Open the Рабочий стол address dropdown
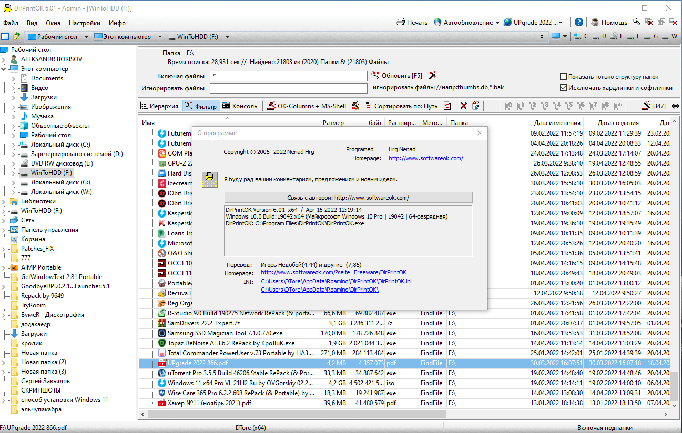This screenshot has width=682, height=433. 87,37
